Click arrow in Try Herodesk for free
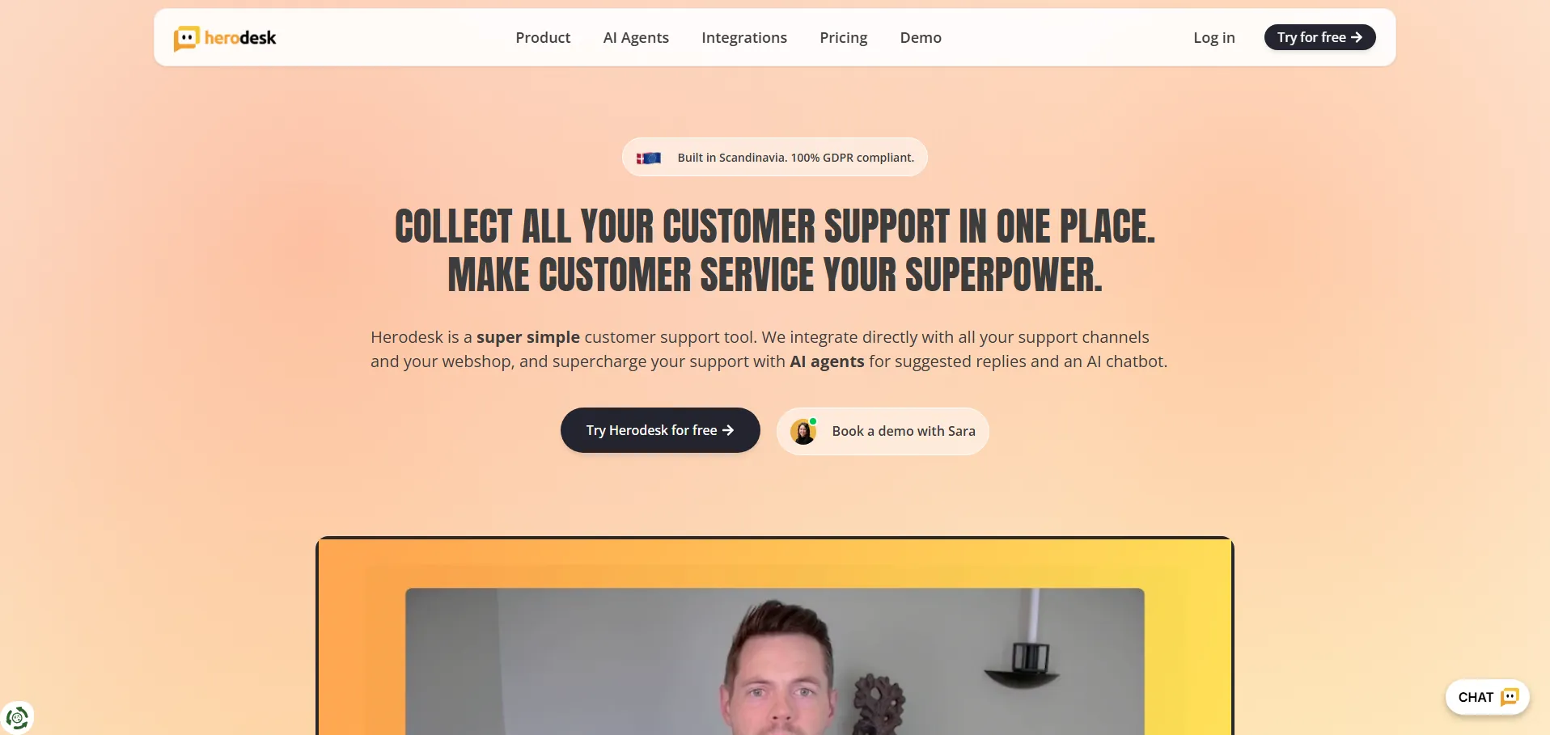Screen dimensions: 1550x735 [728, 430]
